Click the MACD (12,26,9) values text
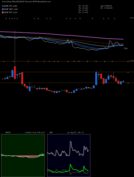The height and width of the screenshot is (177, 134). point(35,132)
